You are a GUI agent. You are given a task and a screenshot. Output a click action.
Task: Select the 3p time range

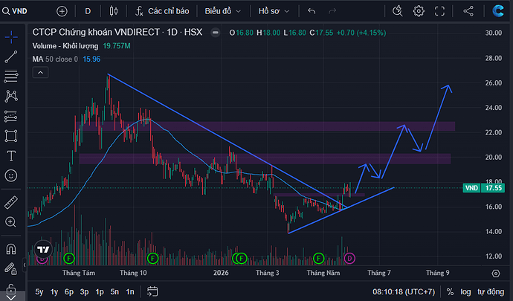[x=84, y=291]
